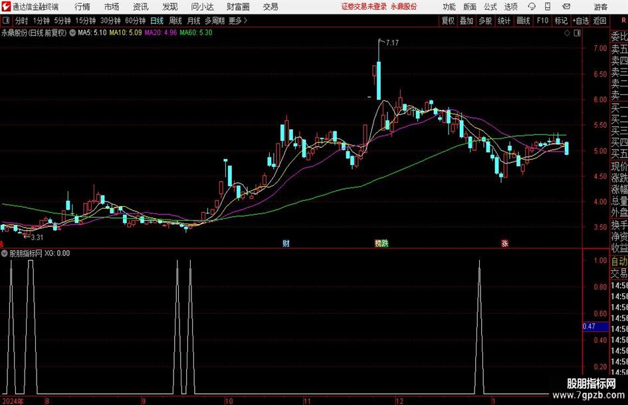Viewport: 628px width, 405px height.
Task: Open the 发现 menu
Action: pyautogui.click(x=170, y=7)
